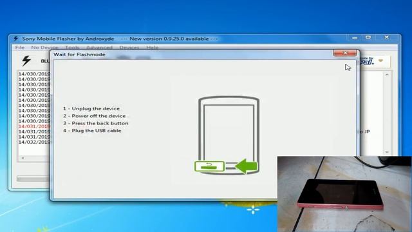
Task: Open the Devices menu
Action: [129, 48]
